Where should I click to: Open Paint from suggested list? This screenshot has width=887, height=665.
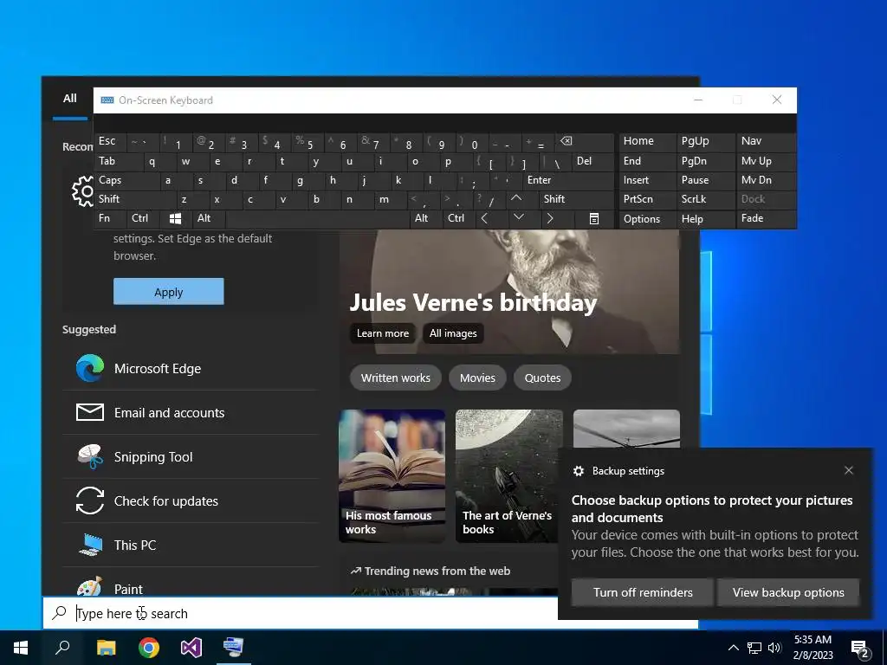pyautogui.click(x=191, y=586)
